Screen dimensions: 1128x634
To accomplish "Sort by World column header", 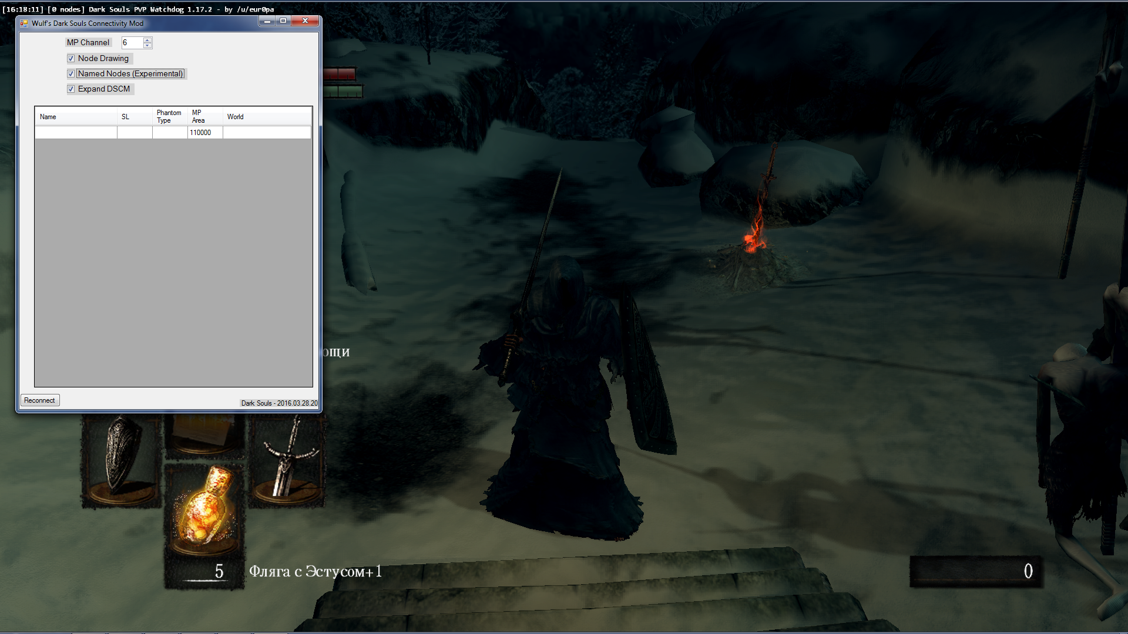I will pyautogui.click(x=267, y=116).
